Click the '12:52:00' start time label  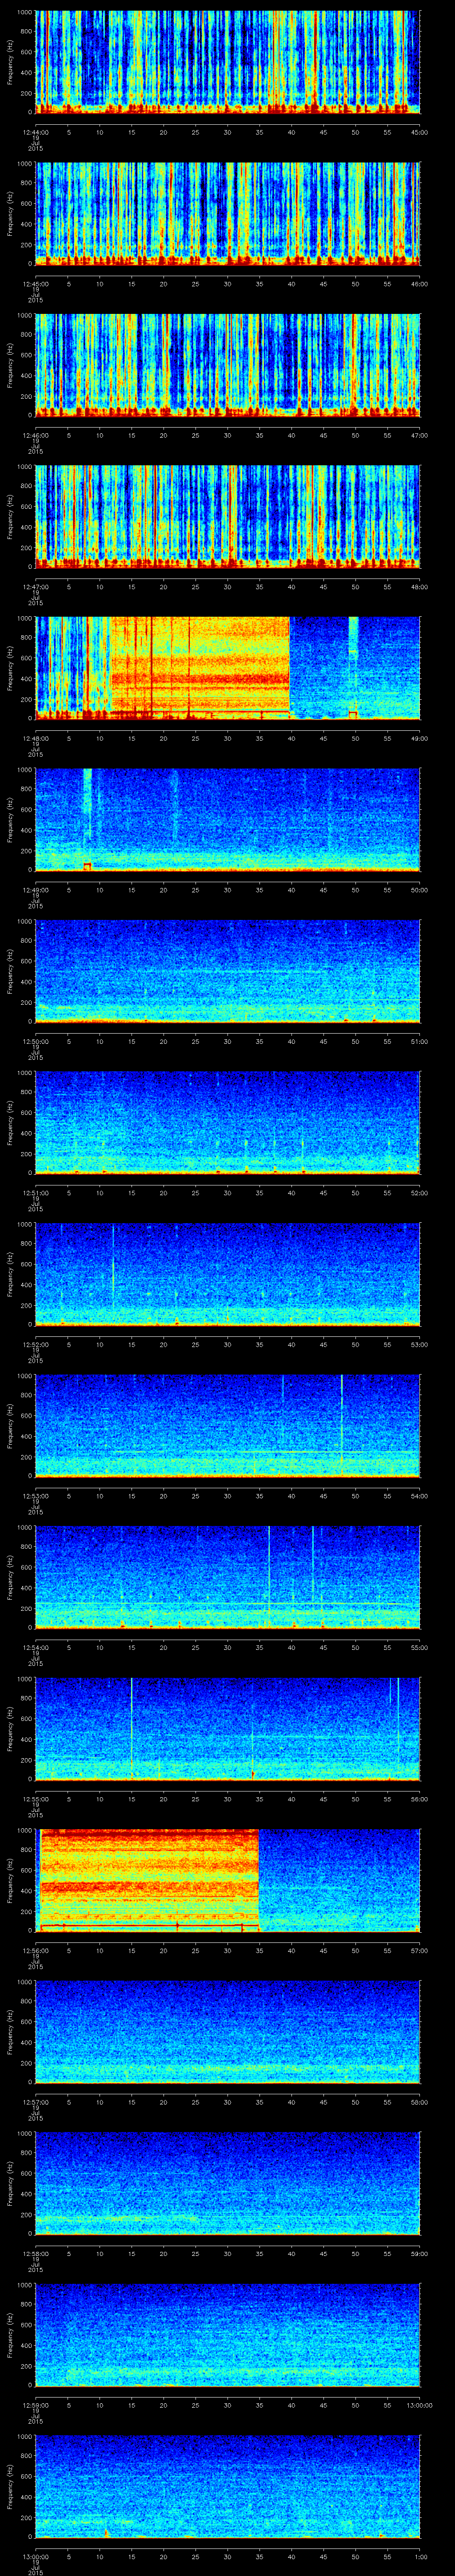point(35,1345)
